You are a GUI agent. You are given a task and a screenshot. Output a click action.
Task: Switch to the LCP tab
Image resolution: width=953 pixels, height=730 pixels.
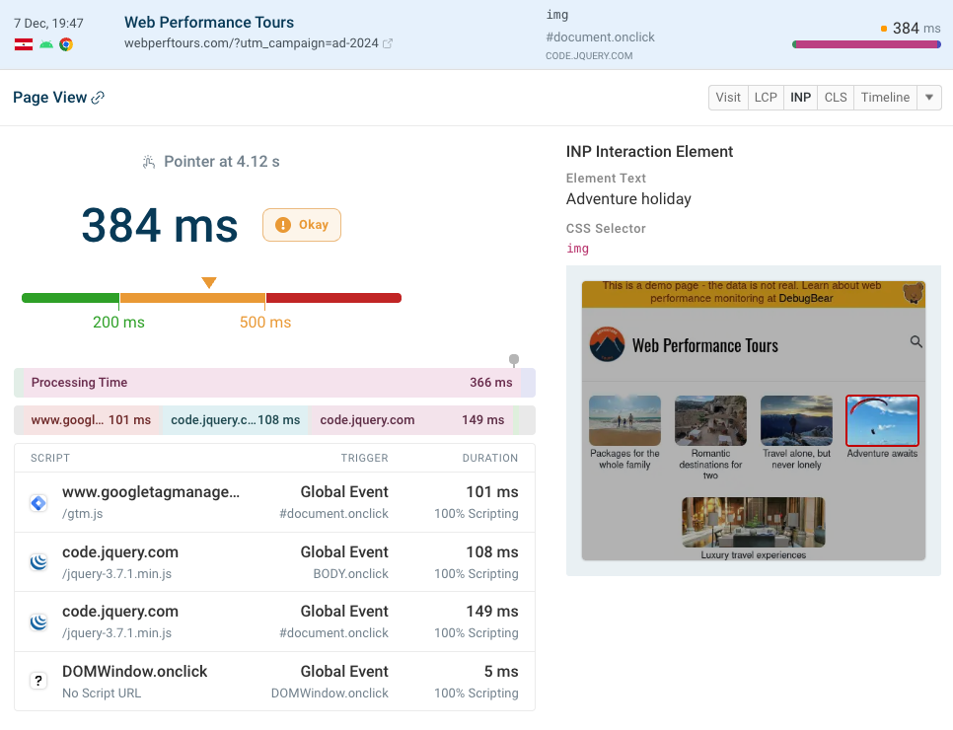766,98
